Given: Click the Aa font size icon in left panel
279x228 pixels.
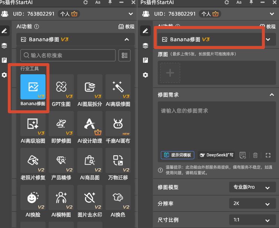Looking at the screenshot, I should pos(98,2).
